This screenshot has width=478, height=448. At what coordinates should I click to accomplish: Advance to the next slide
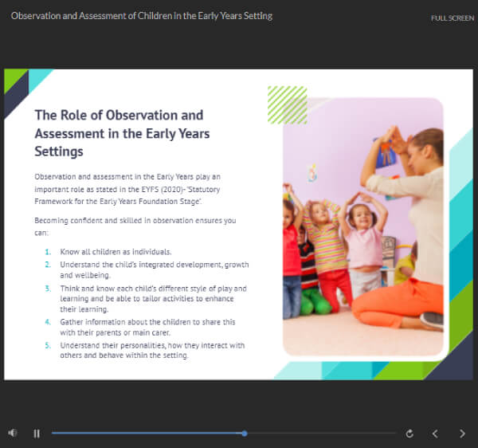click(x=462, y=434)
